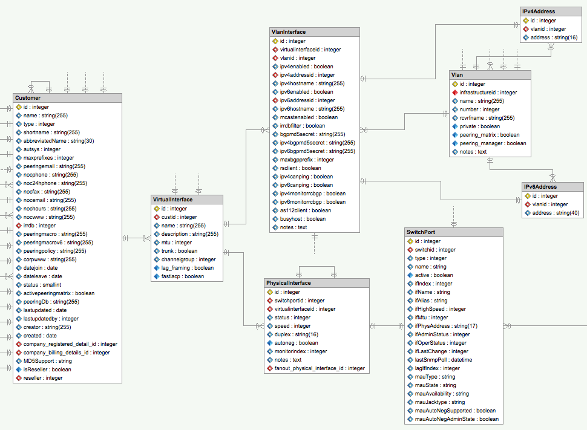Click the red icon beside ipv6addressid
This screenshot has height=430, width=587.
click(275, 100)
